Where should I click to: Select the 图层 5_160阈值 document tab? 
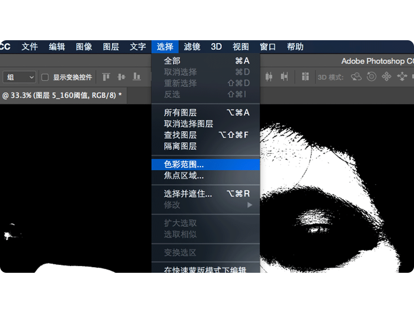[x=63, y=95]
